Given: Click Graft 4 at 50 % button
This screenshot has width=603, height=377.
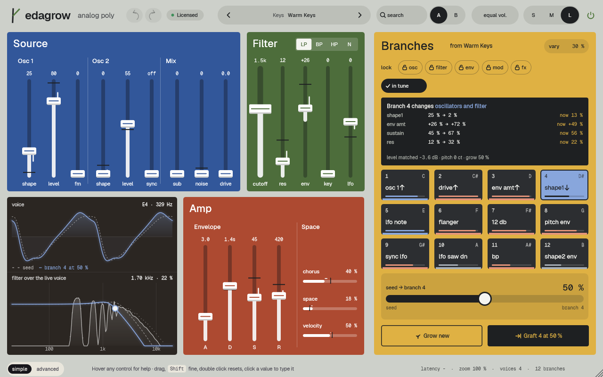Looking at the screenshot, I should point(538,336).
